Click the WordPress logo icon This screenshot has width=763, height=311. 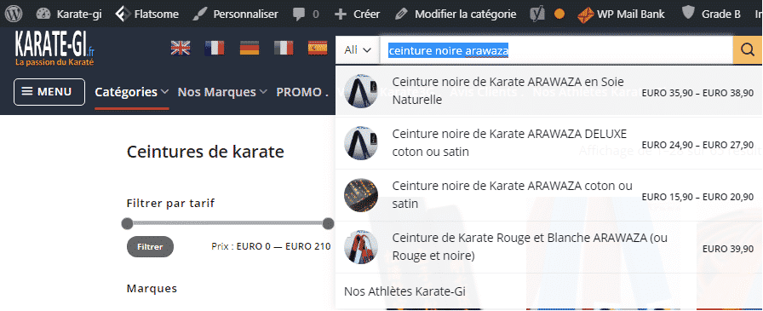tap(14, 14)
